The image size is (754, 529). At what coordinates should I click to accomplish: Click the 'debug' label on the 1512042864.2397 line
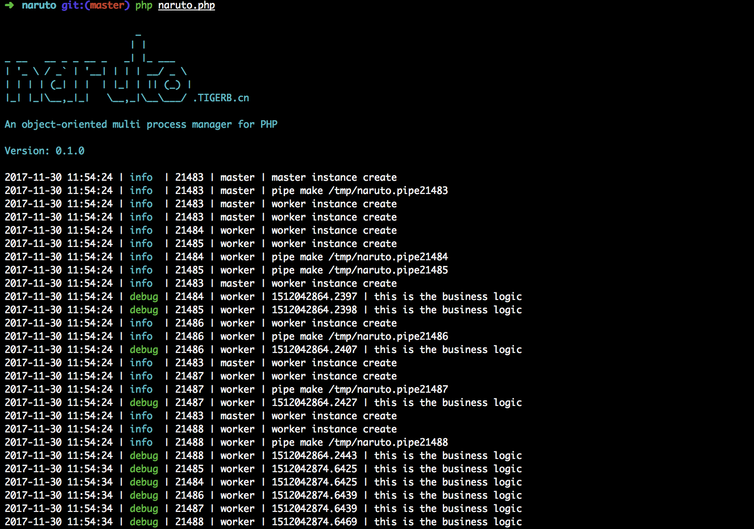[144, 297]
